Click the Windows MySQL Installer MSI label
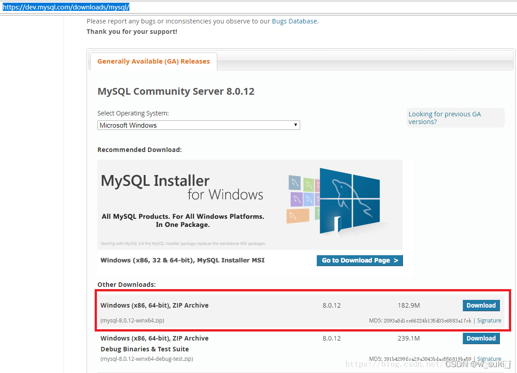This screenshot has height=373, width=517. [183, 260]
